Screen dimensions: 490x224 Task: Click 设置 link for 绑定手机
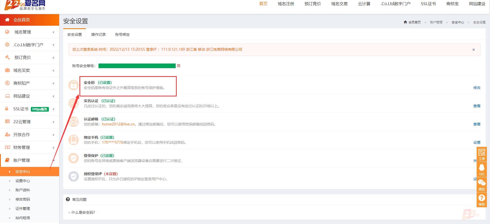(x=477, y=142)
